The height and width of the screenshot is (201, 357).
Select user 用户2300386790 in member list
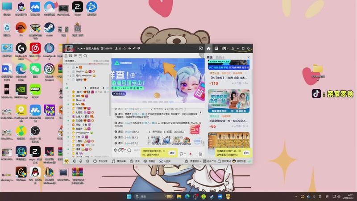83,75
